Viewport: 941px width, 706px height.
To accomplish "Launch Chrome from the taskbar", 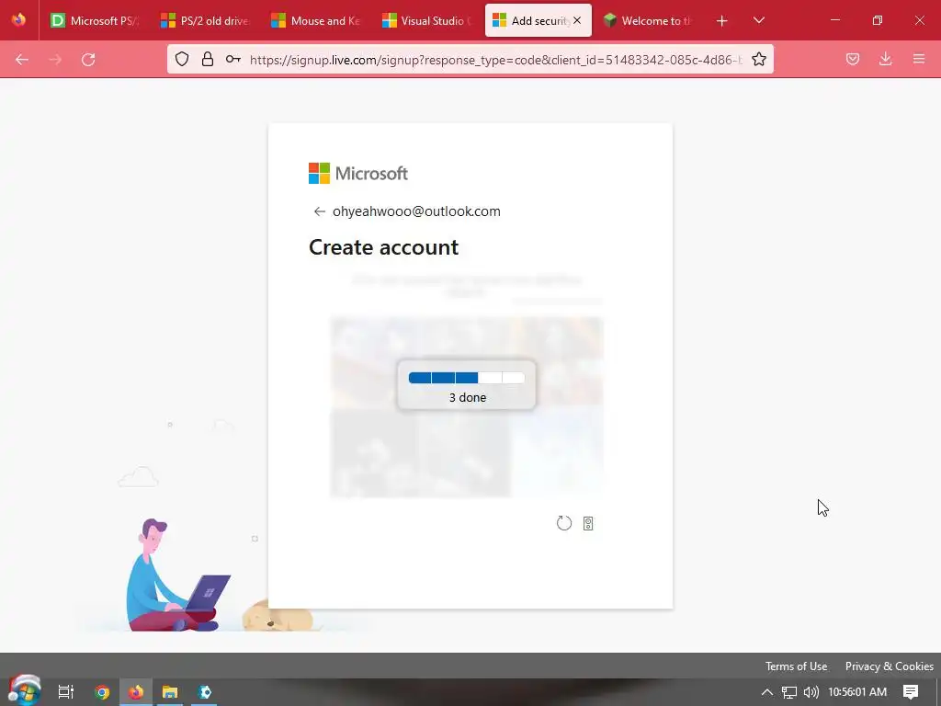I will (x=102, y=692).
